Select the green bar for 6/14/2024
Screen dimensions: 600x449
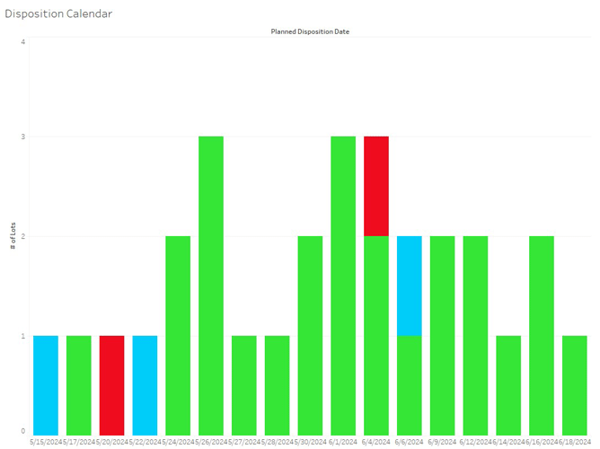click(508, 385)
